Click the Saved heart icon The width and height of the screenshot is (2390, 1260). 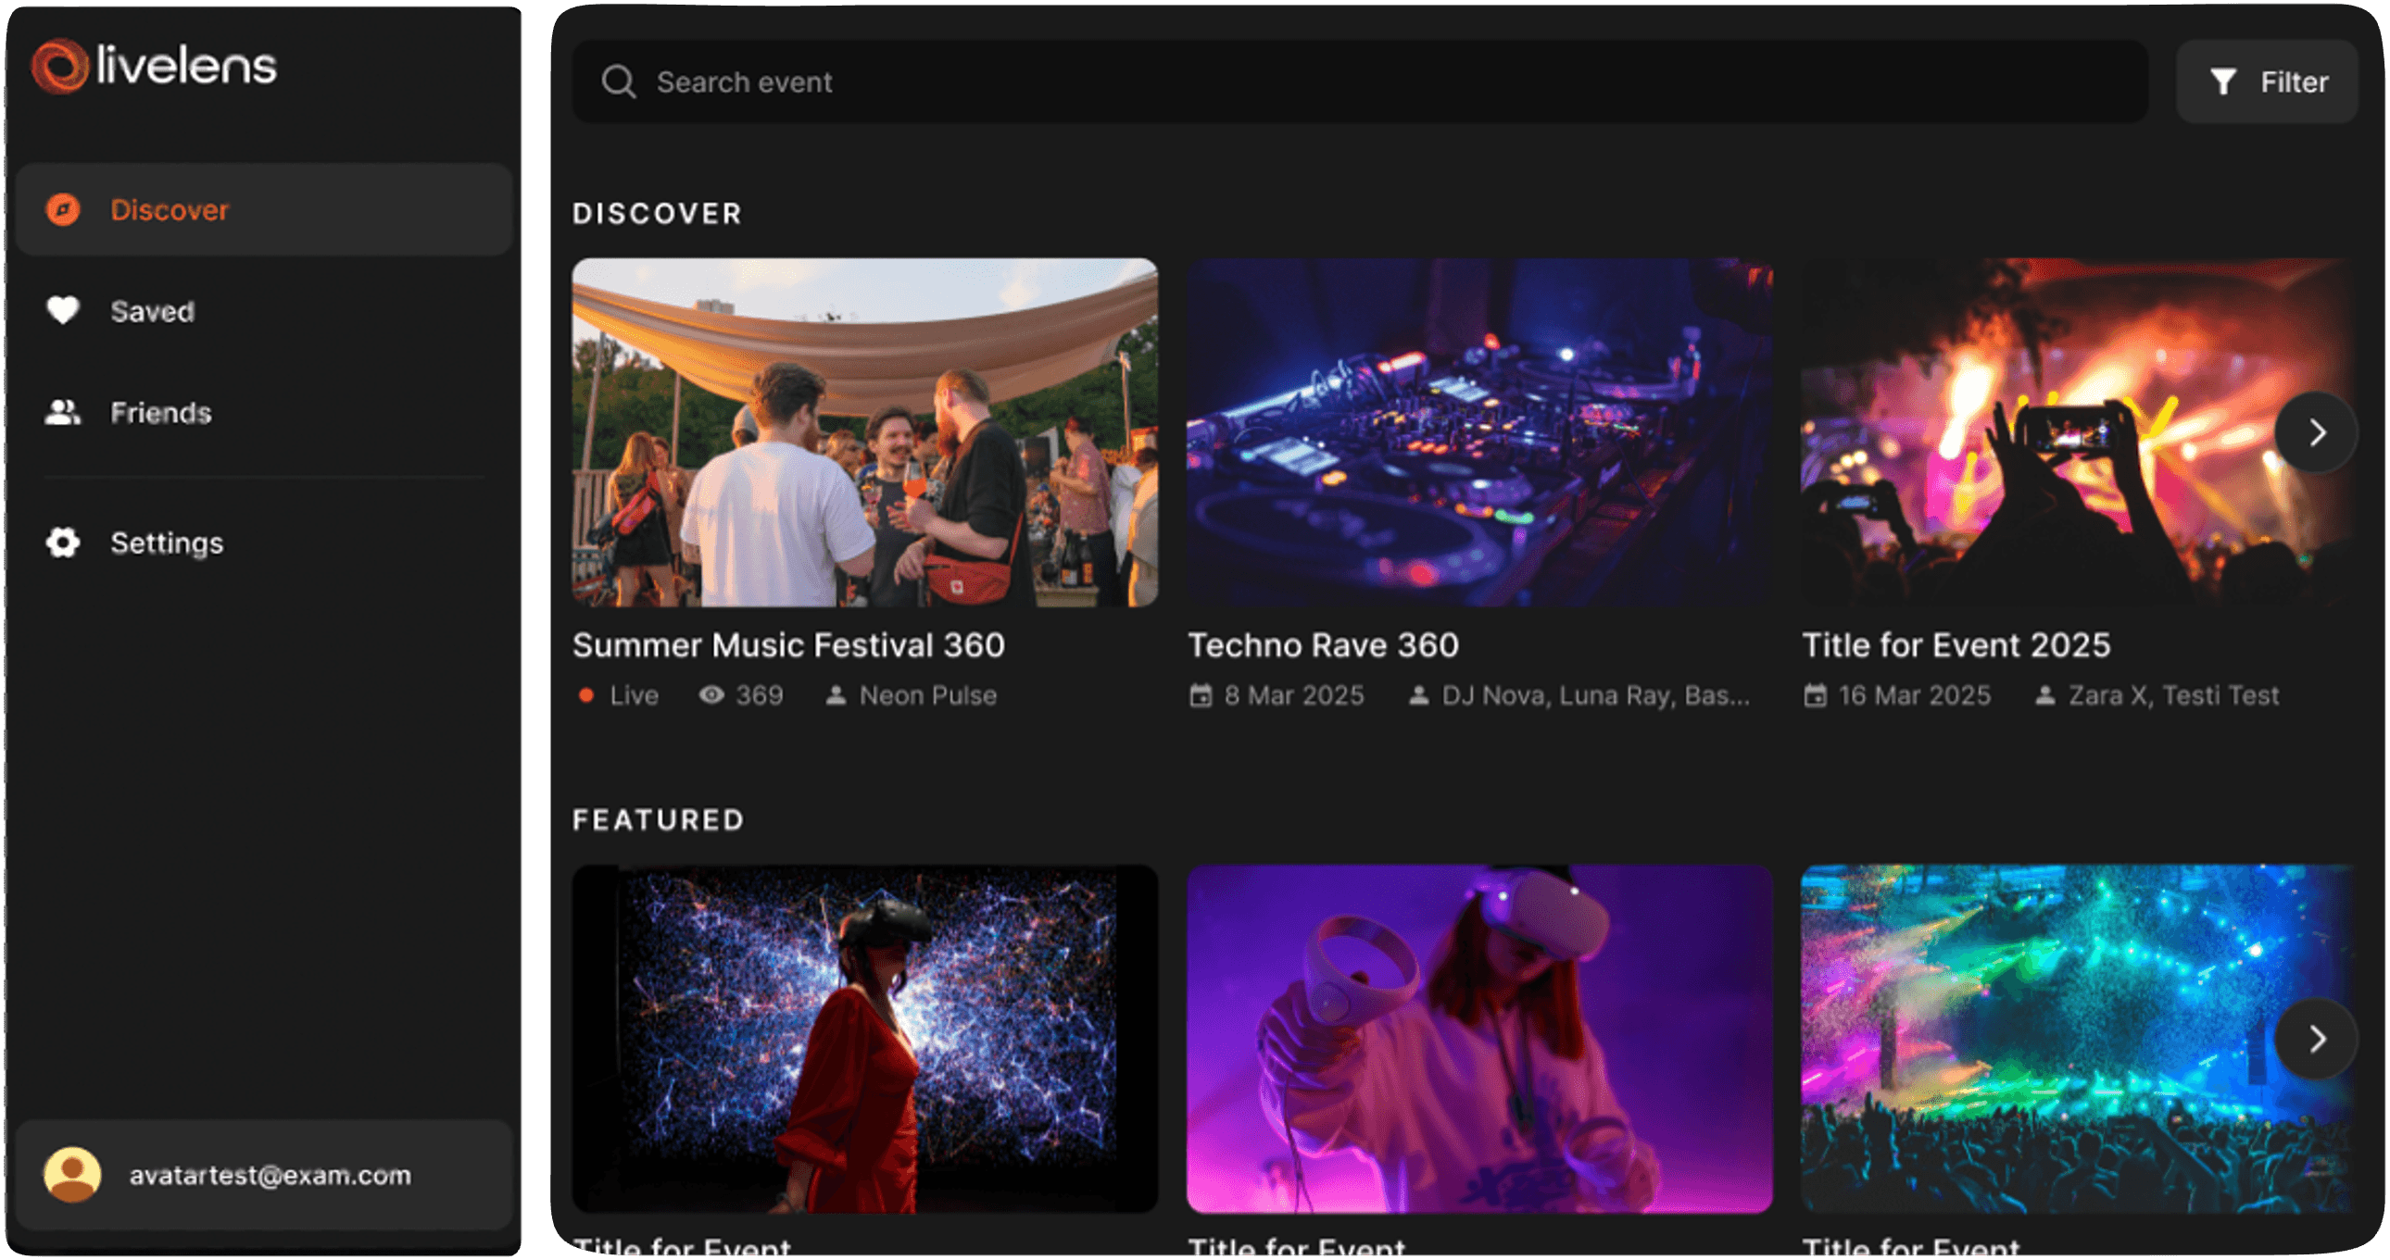click(x=63, y=310)
